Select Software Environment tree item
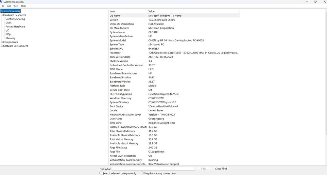This screenshot has width=327, height=175. [16, 46]
